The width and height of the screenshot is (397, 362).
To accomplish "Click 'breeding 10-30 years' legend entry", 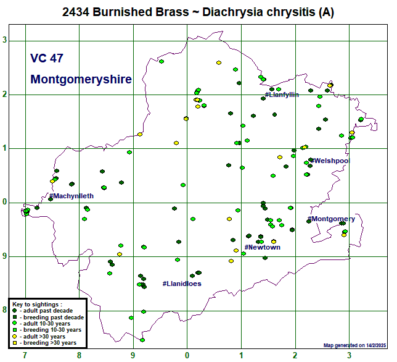I will (x=52, y=330).
